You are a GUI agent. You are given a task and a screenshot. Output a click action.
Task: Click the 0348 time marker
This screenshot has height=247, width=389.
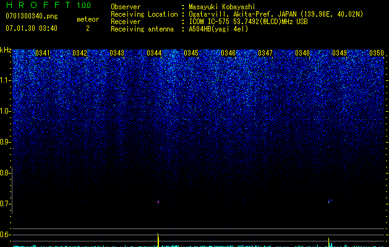[302, 53]
